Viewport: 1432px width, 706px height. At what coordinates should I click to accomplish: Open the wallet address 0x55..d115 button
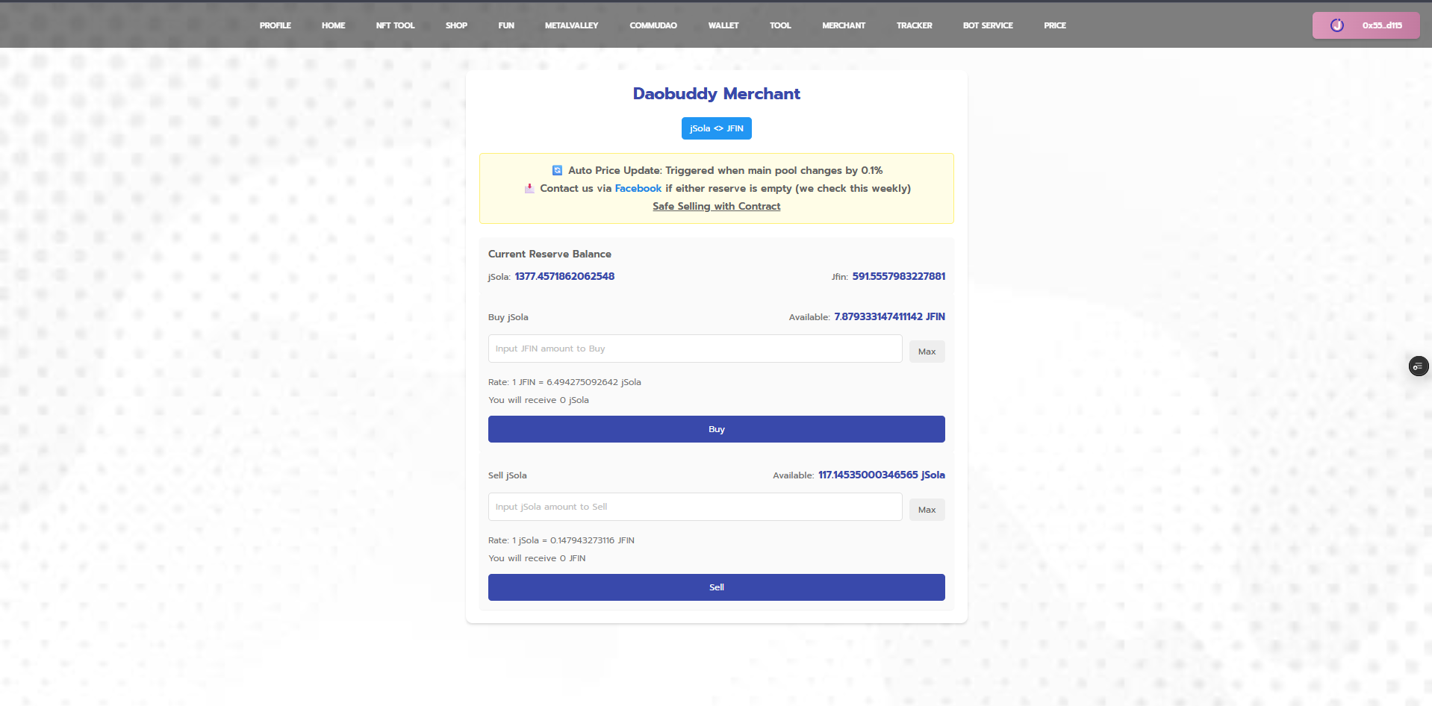click(1366, 25)
